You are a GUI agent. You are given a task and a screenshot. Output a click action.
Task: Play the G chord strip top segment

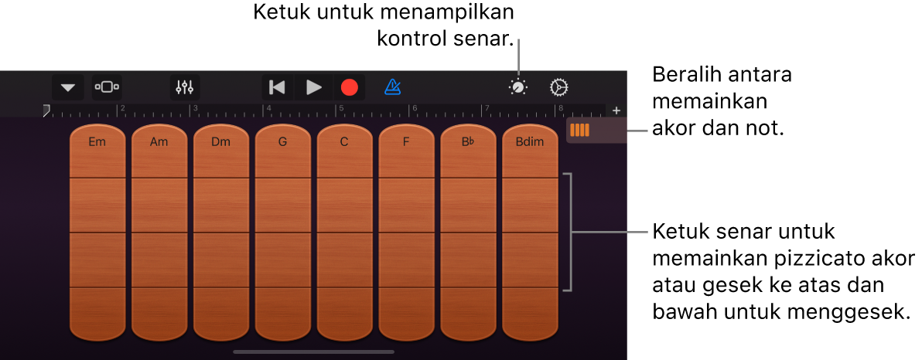pyautogui.click(x=283, y=151)
